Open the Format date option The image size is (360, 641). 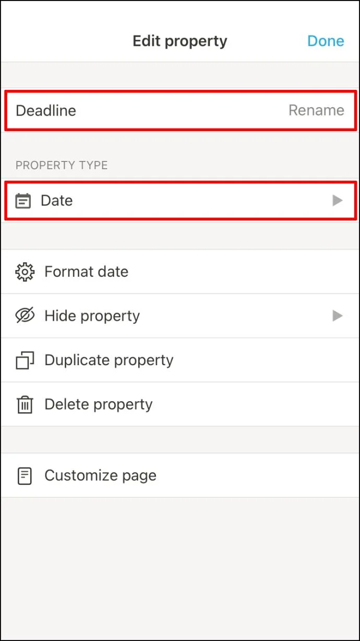point(180,272)
